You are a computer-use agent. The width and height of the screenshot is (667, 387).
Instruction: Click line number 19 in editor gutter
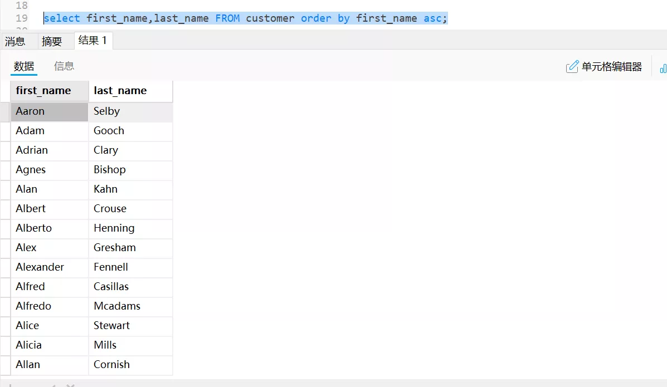(22, 18)
